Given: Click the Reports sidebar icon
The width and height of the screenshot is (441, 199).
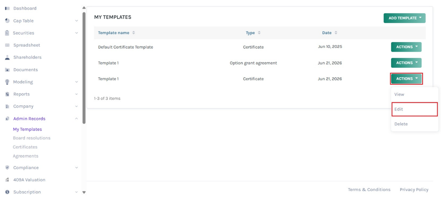Looking at the screenshot, I should pos(8,94).
